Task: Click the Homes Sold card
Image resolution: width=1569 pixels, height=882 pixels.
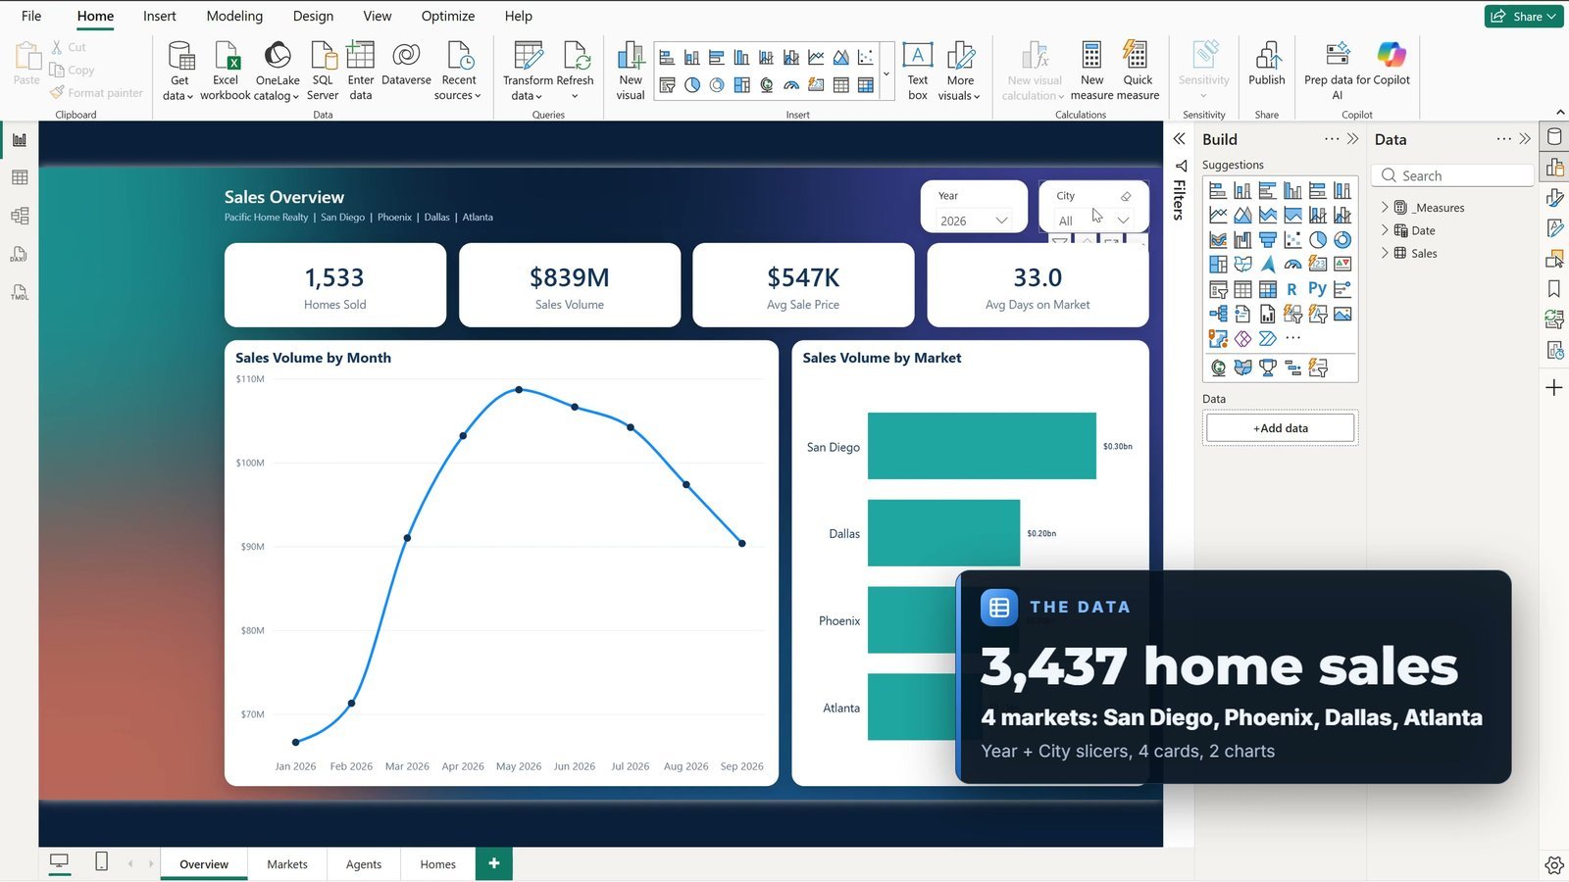Action: pos(335,285)
